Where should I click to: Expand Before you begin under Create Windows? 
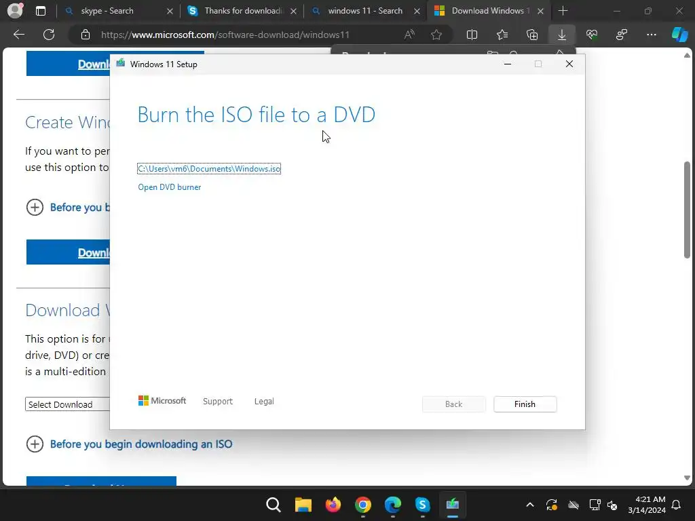[x=68, y=207]
